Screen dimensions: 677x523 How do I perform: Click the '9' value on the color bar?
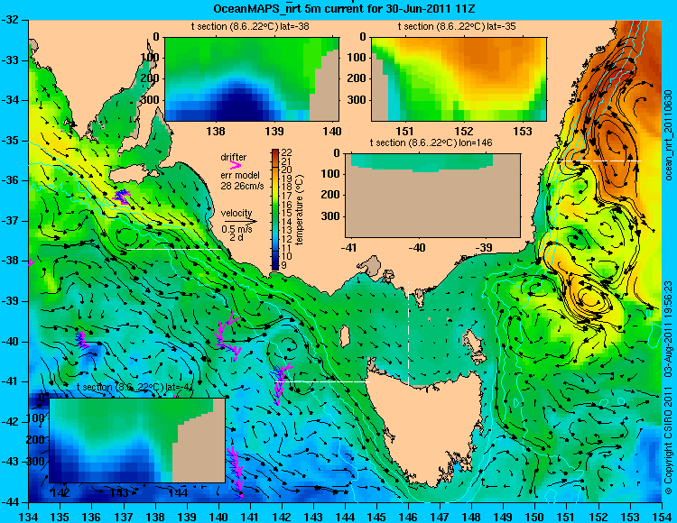284,265
